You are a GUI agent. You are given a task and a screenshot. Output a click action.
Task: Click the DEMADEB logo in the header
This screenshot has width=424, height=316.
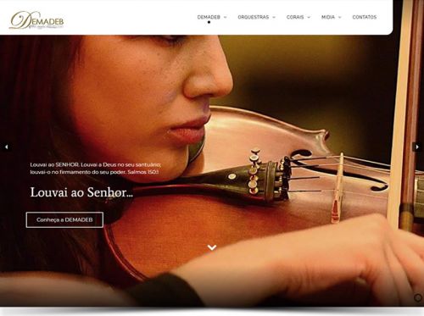coord(36,20)
